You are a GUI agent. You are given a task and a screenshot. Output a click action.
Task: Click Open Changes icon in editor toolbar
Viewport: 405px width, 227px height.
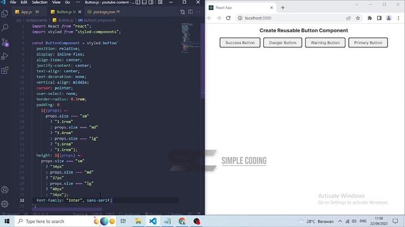[x=183, y=12]
